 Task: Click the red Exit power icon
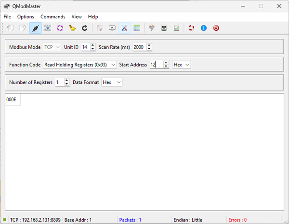click(216, 28)
